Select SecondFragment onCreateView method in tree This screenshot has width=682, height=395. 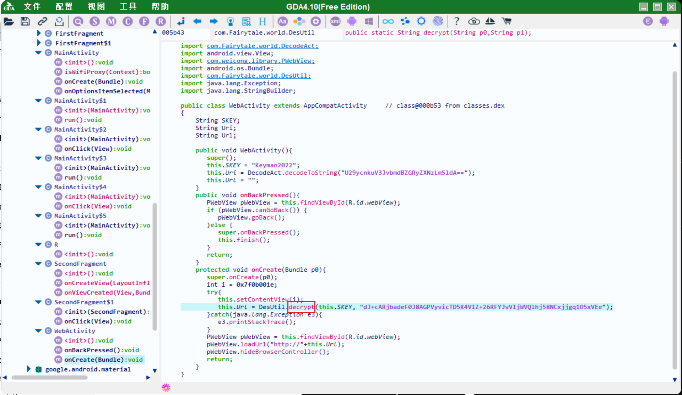point(107,283)
